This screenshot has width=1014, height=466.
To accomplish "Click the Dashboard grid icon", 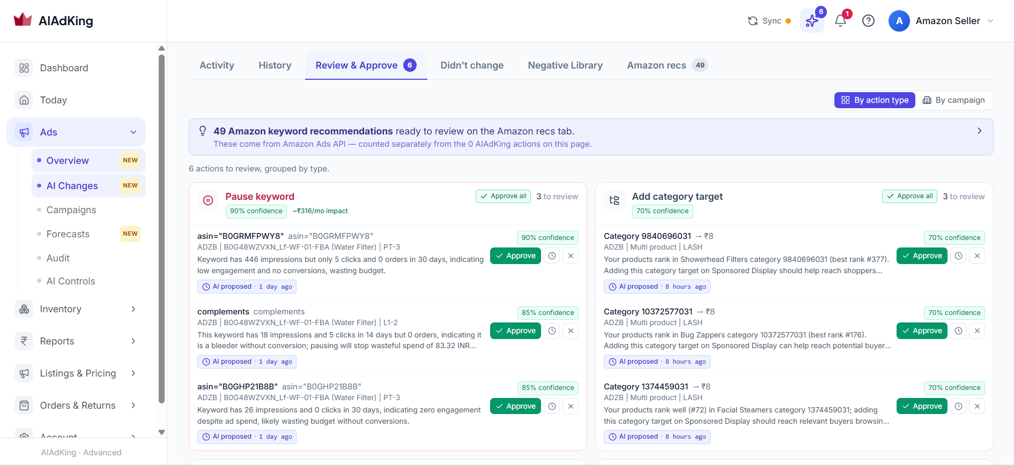I will [x=24, y=68].
